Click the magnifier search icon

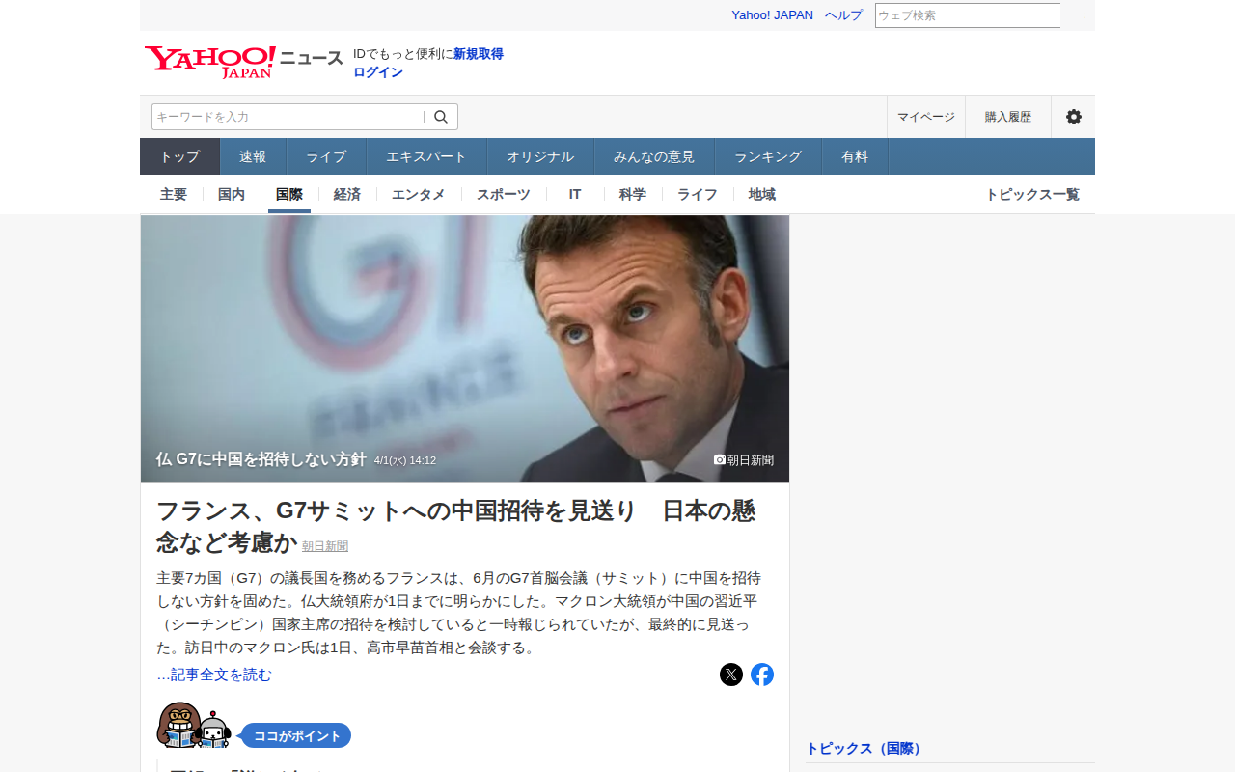(441, 117)
